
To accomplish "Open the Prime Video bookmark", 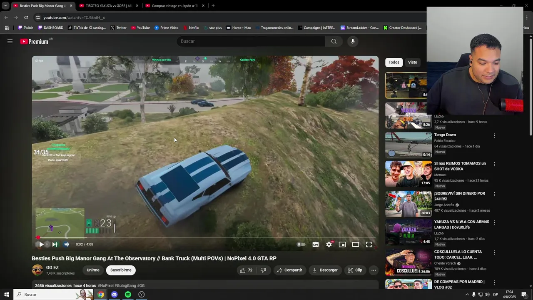I will (x=167, y=28).
